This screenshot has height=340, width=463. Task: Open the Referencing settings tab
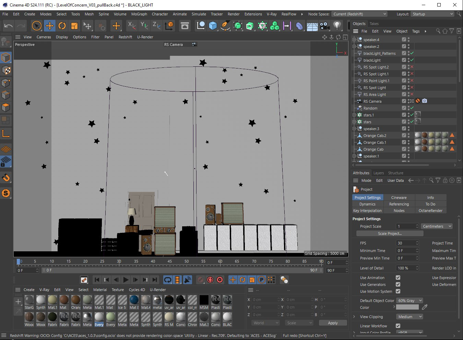tap(399, 204)
